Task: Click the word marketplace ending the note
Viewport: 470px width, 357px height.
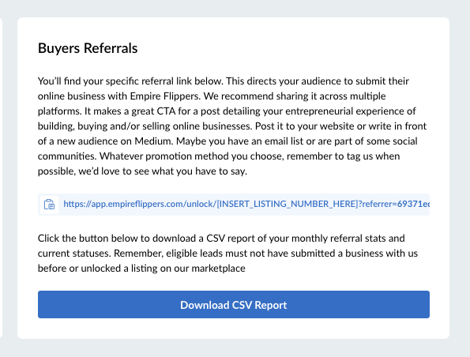Action: (218, 269)
